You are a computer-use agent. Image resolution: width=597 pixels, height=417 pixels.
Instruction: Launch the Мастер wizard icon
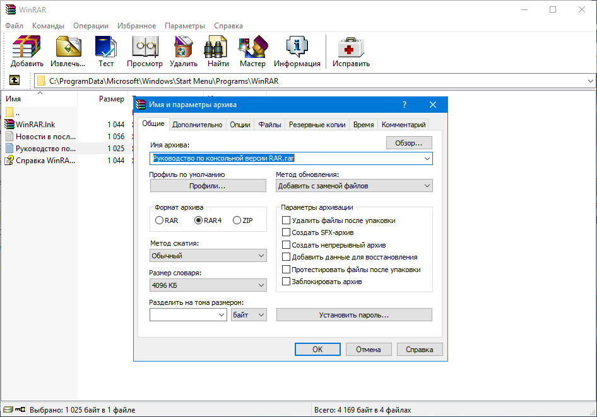coord(252,48)
